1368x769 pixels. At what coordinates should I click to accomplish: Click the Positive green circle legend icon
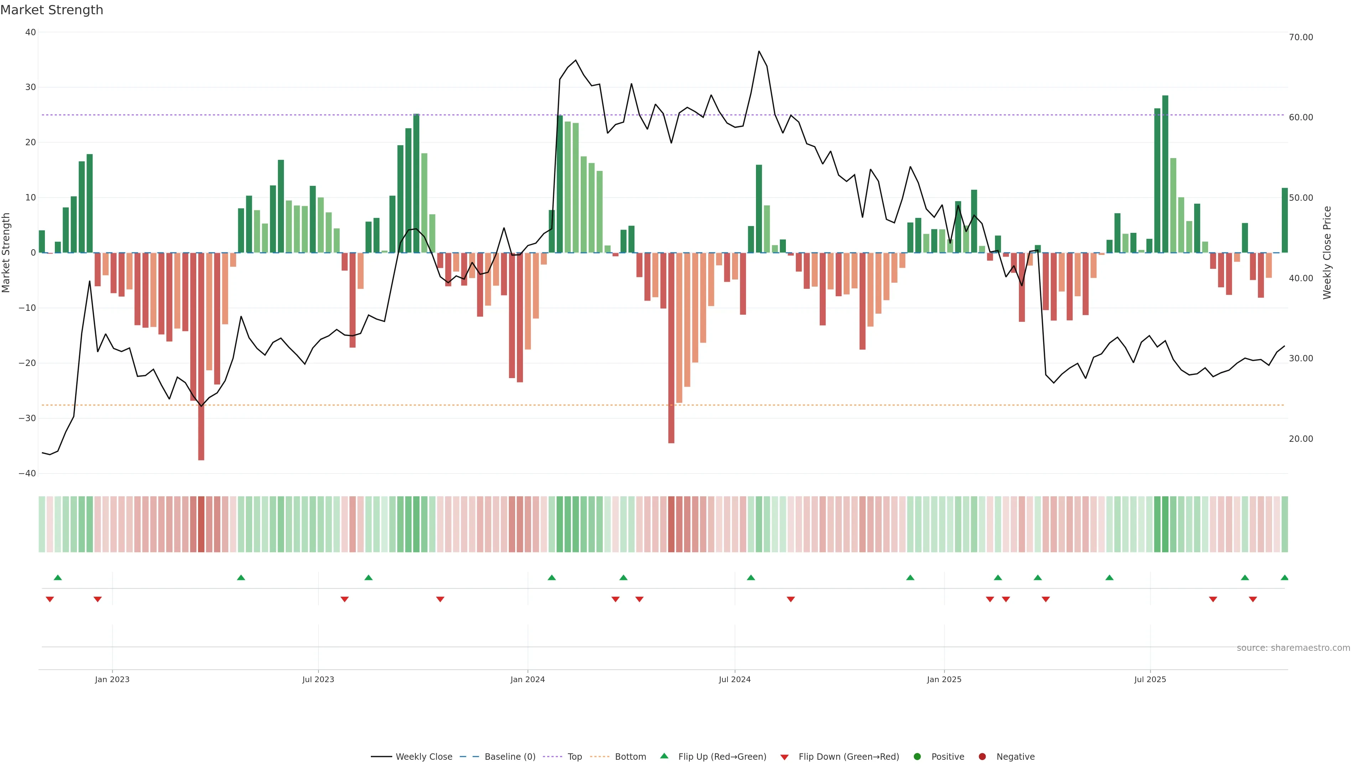point(917,757)
